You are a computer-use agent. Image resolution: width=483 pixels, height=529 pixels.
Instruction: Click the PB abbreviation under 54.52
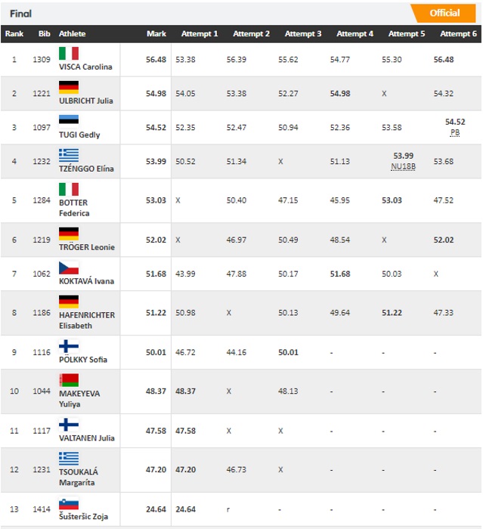[x=454, y=132]
